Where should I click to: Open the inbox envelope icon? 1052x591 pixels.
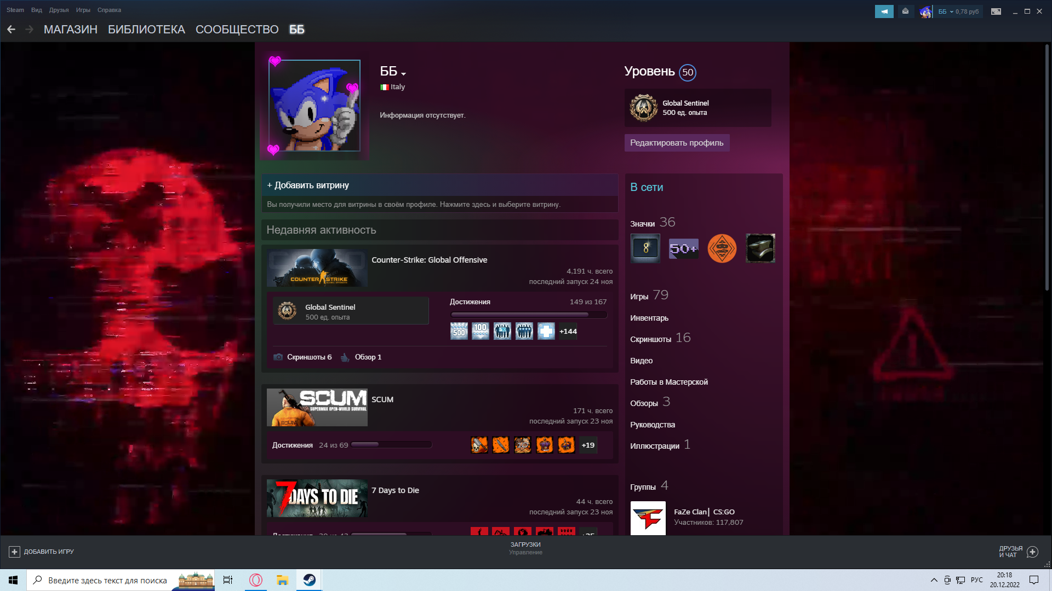pyautogui.click(x=905, y=11)
